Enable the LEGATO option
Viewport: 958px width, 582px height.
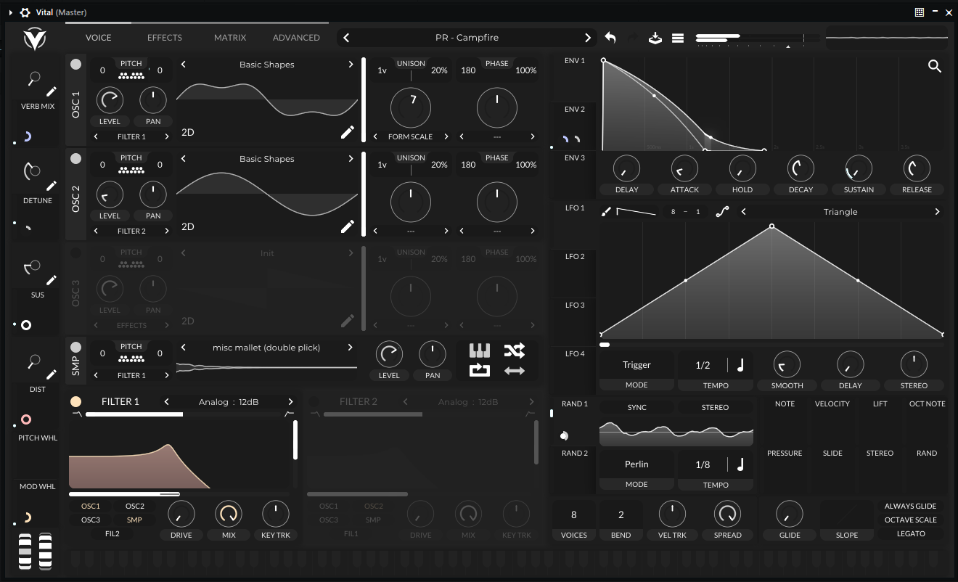click(910, 533)
